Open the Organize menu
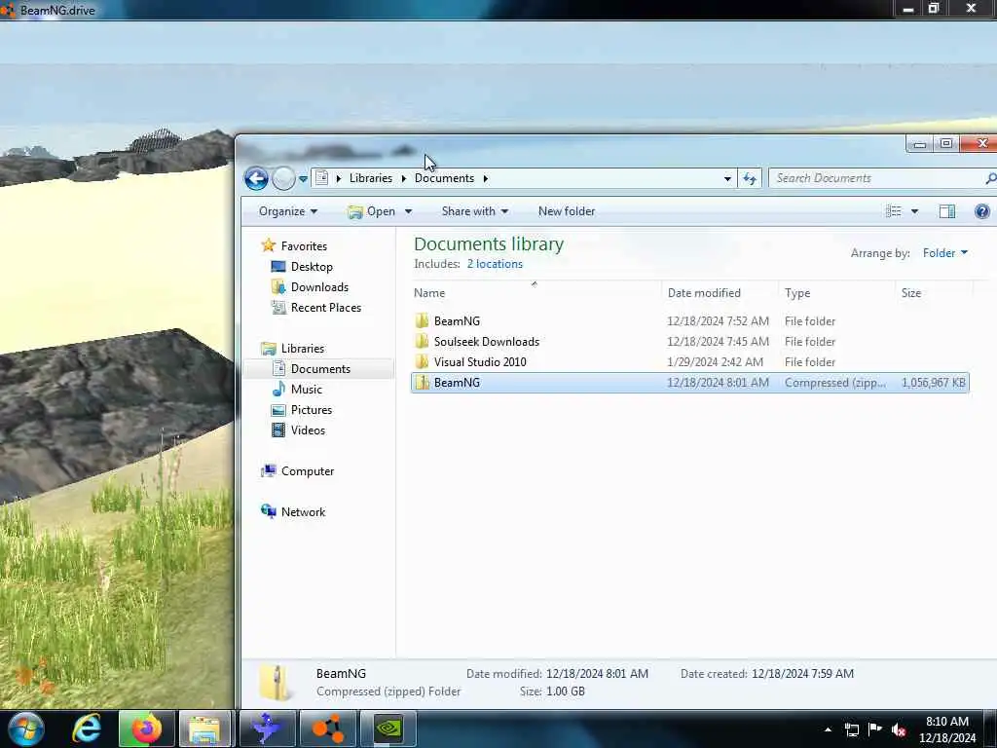The width and height of the screenshot is (997, 748). [x=288, y=211]
